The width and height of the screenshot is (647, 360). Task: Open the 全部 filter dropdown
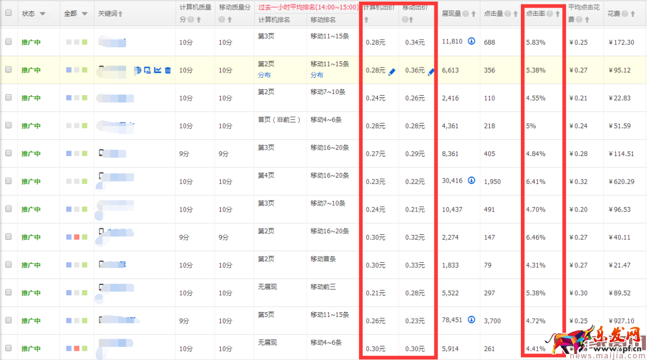click(84, 14)
